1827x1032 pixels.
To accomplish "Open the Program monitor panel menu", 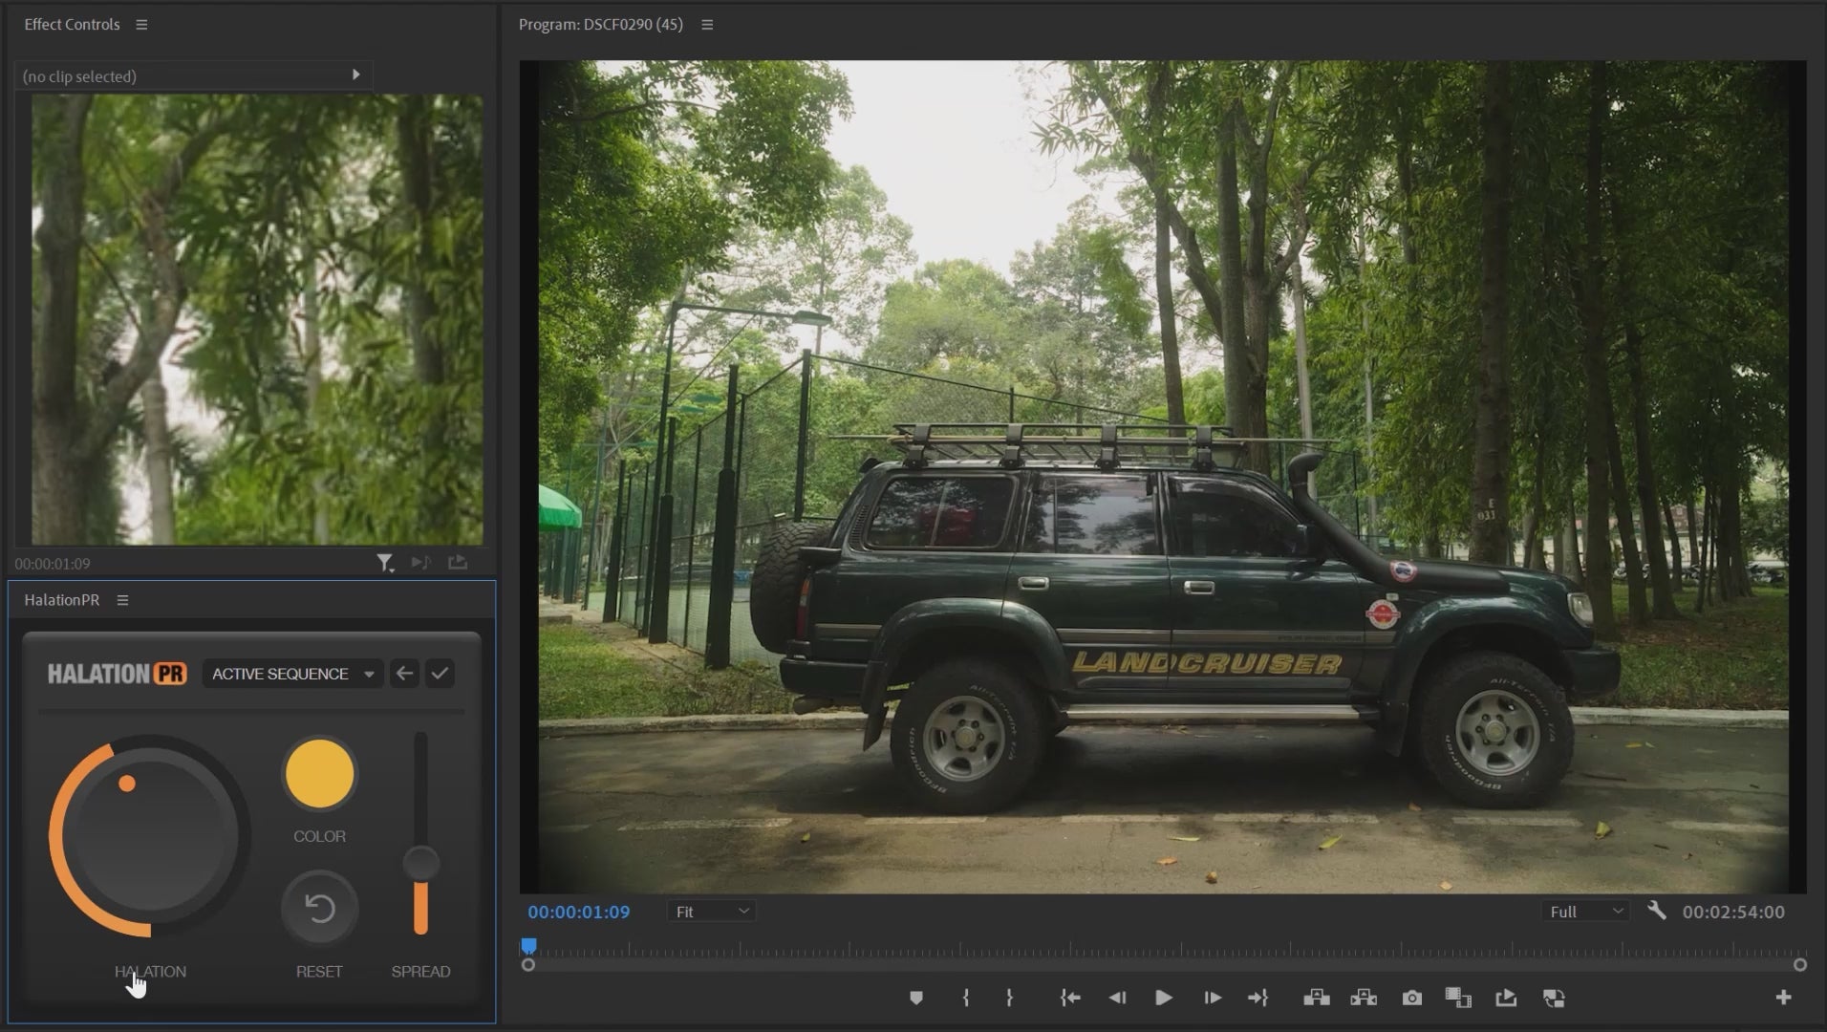I will (x=707, y=25).
